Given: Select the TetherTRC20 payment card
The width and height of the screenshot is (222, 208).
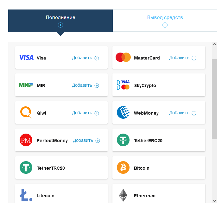Looking at the screenshot, I should [61, 168].
